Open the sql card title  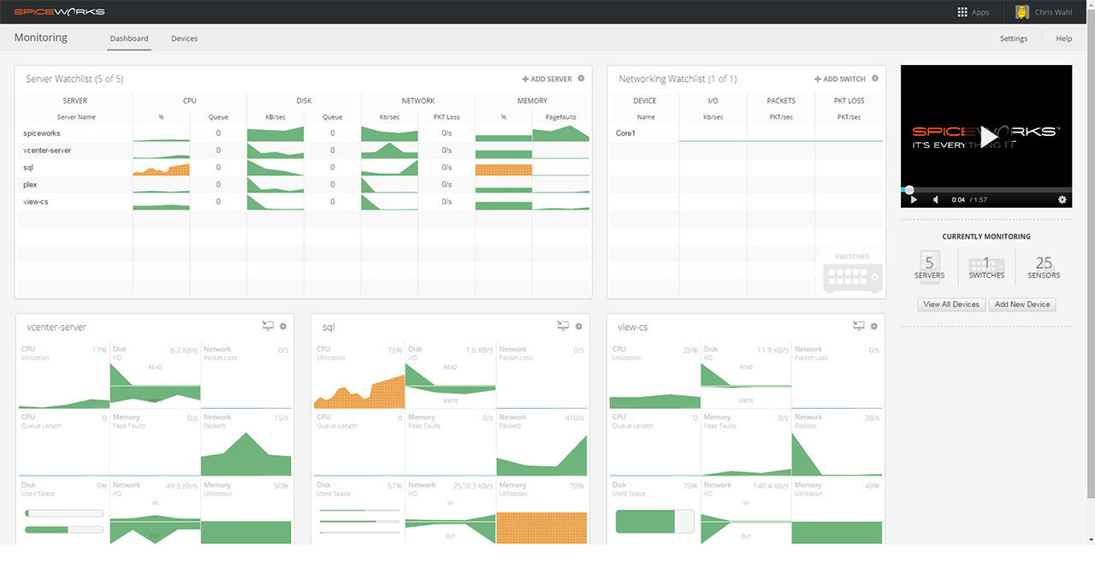pyautogui.click(x=328, y=327)
